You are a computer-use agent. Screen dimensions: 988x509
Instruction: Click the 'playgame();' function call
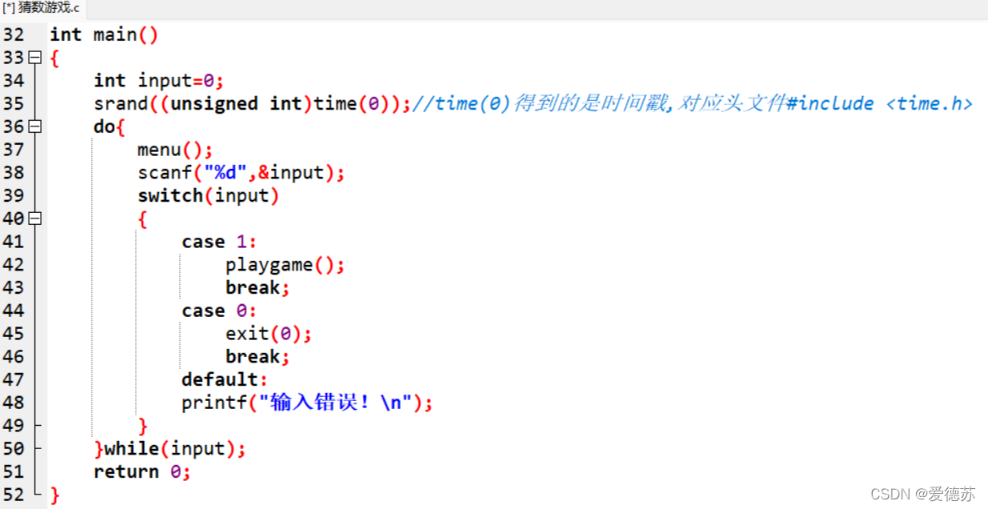[x=285, y=266]
